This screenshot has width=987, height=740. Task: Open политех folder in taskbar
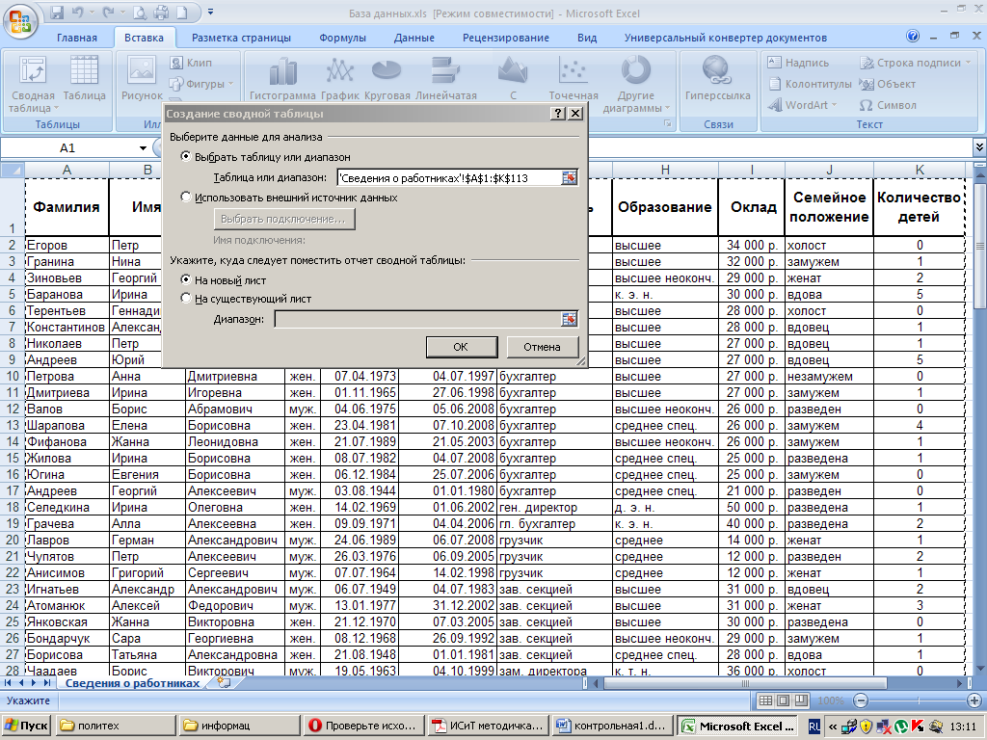pos(115,726)
